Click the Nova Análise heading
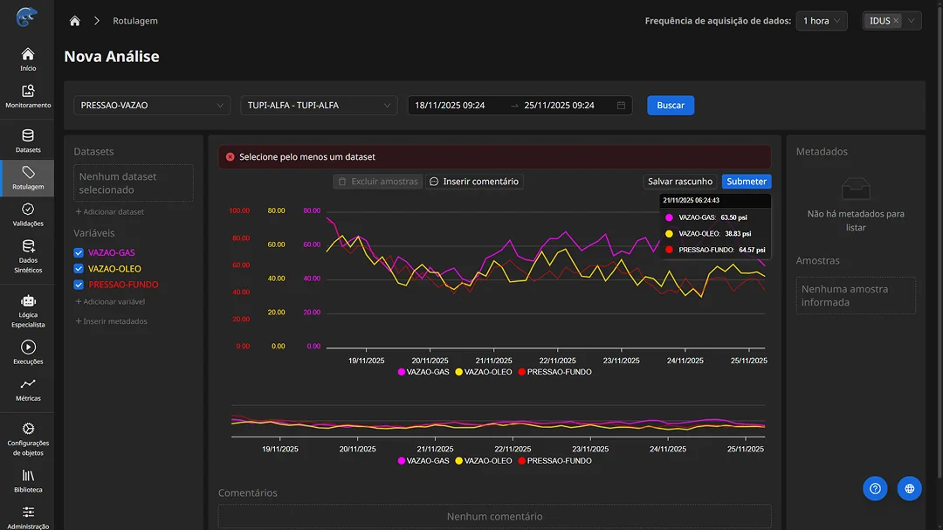This screenshot has height=530, width=943. click(112, 57)
